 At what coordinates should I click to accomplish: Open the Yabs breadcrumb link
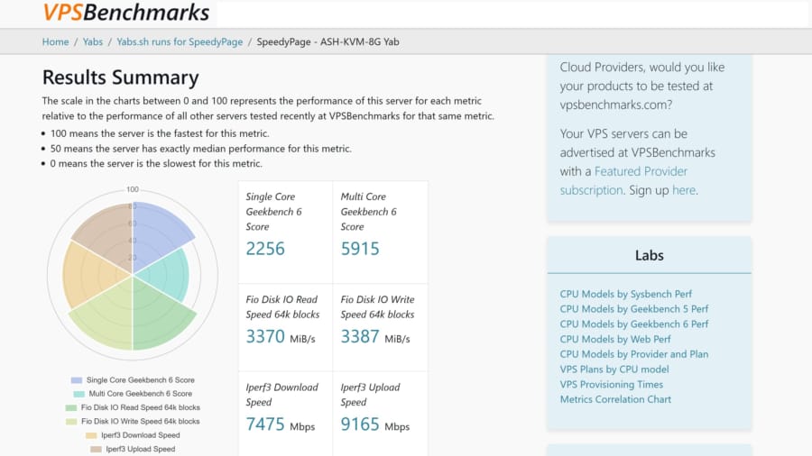click(x=93, y=41)
